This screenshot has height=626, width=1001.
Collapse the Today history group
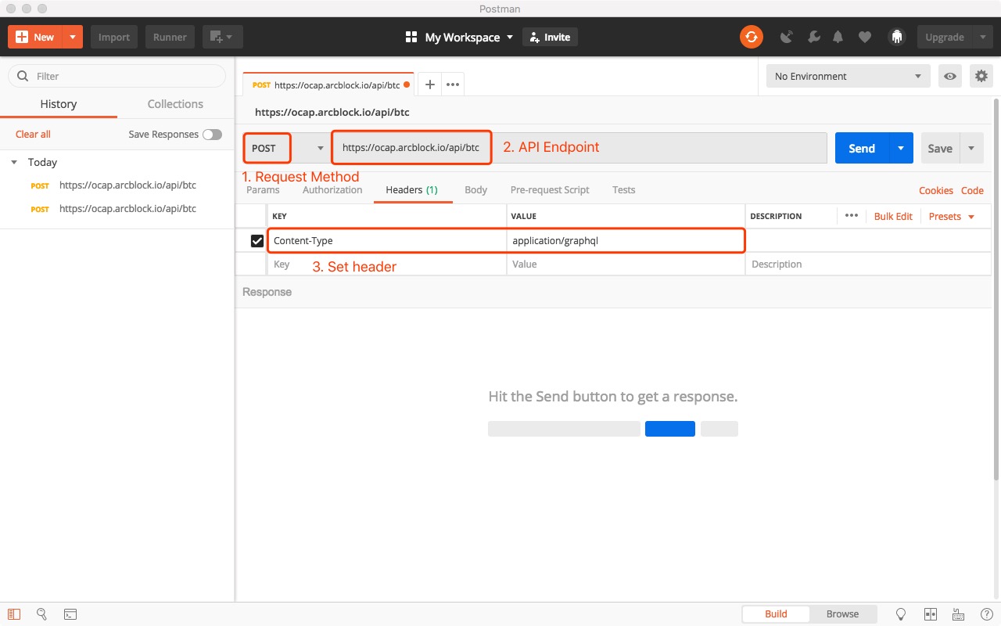[14, 162]
